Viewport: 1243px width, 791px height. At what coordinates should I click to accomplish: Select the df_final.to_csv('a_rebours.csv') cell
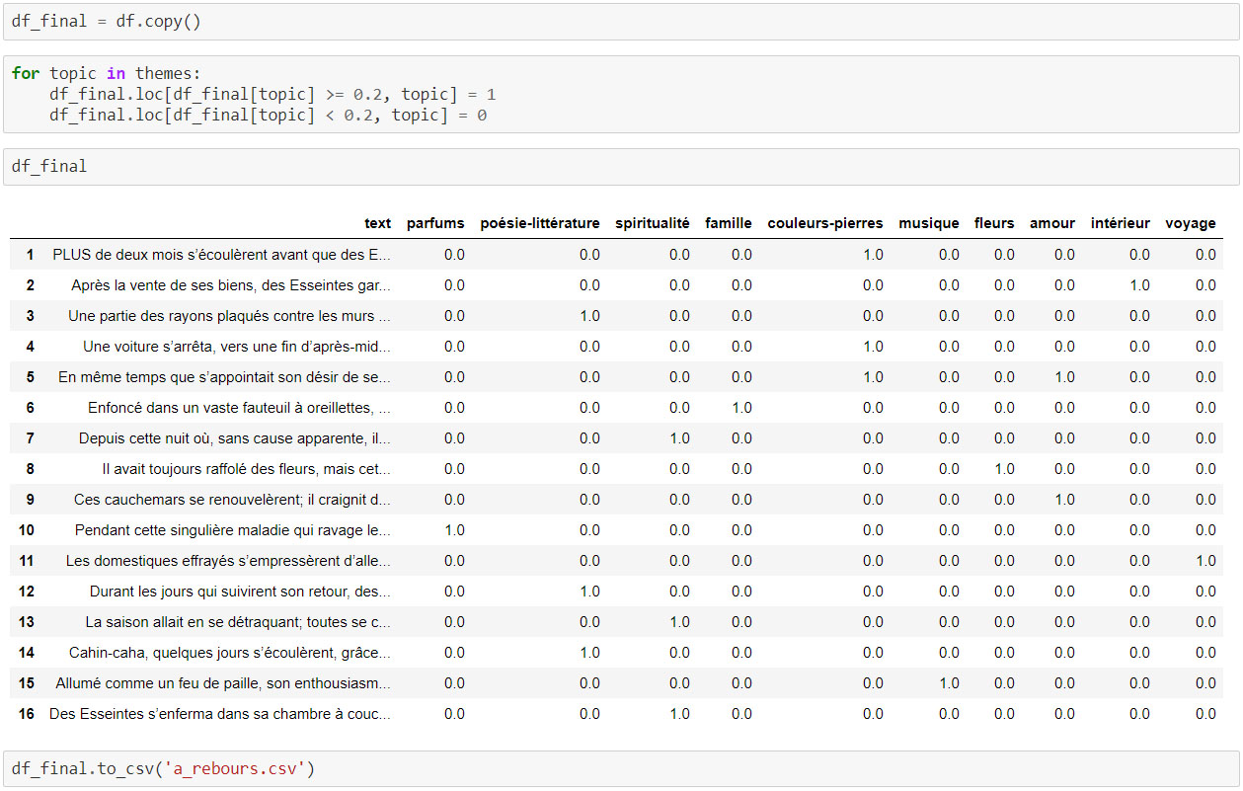(x=621, y=768)
